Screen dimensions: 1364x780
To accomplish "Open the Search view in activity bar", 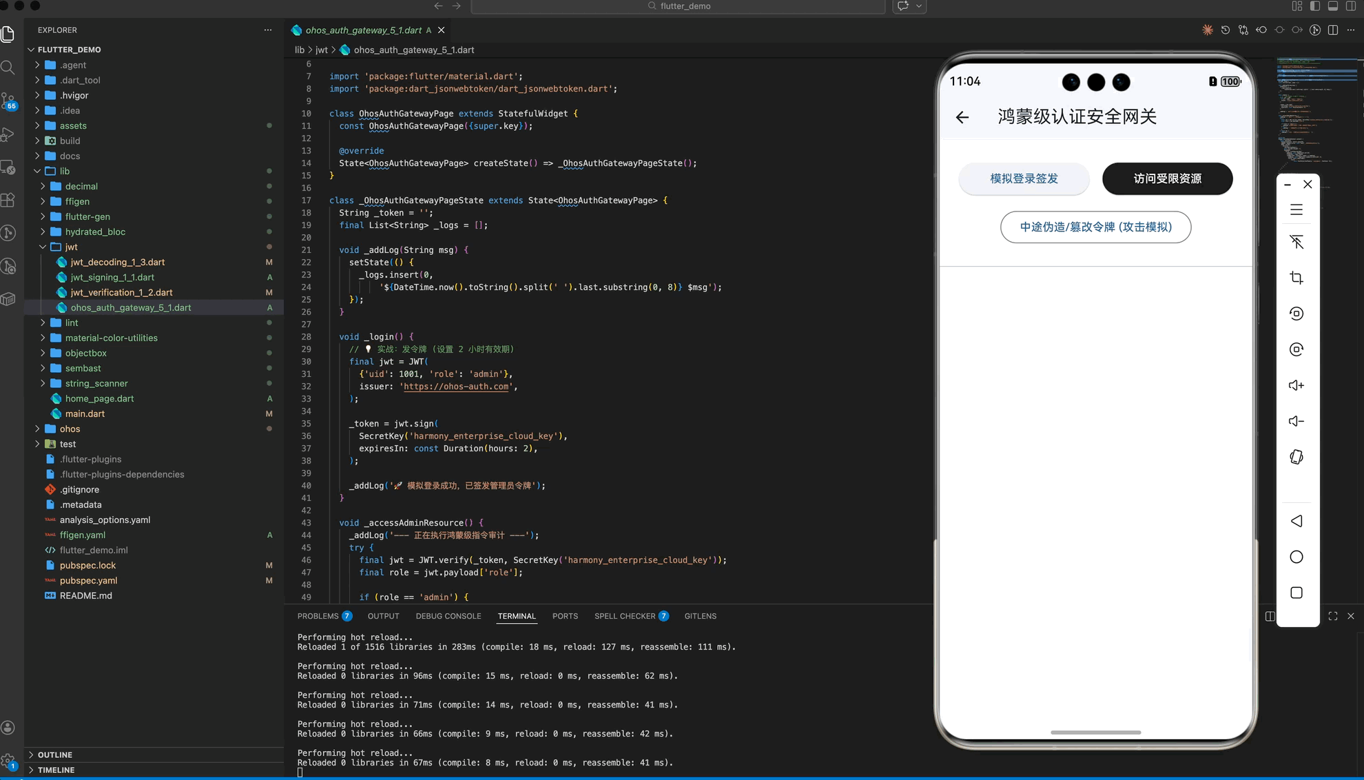I will coord(8,68).
